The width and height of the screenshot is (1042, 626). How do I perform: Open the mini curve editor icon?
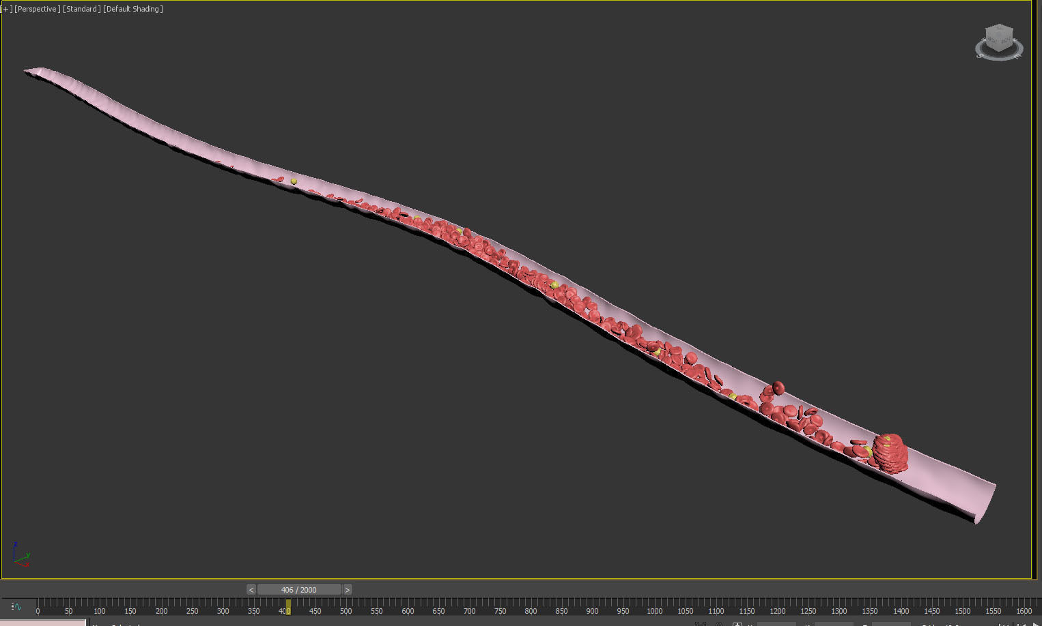click(x=16, y=606)
